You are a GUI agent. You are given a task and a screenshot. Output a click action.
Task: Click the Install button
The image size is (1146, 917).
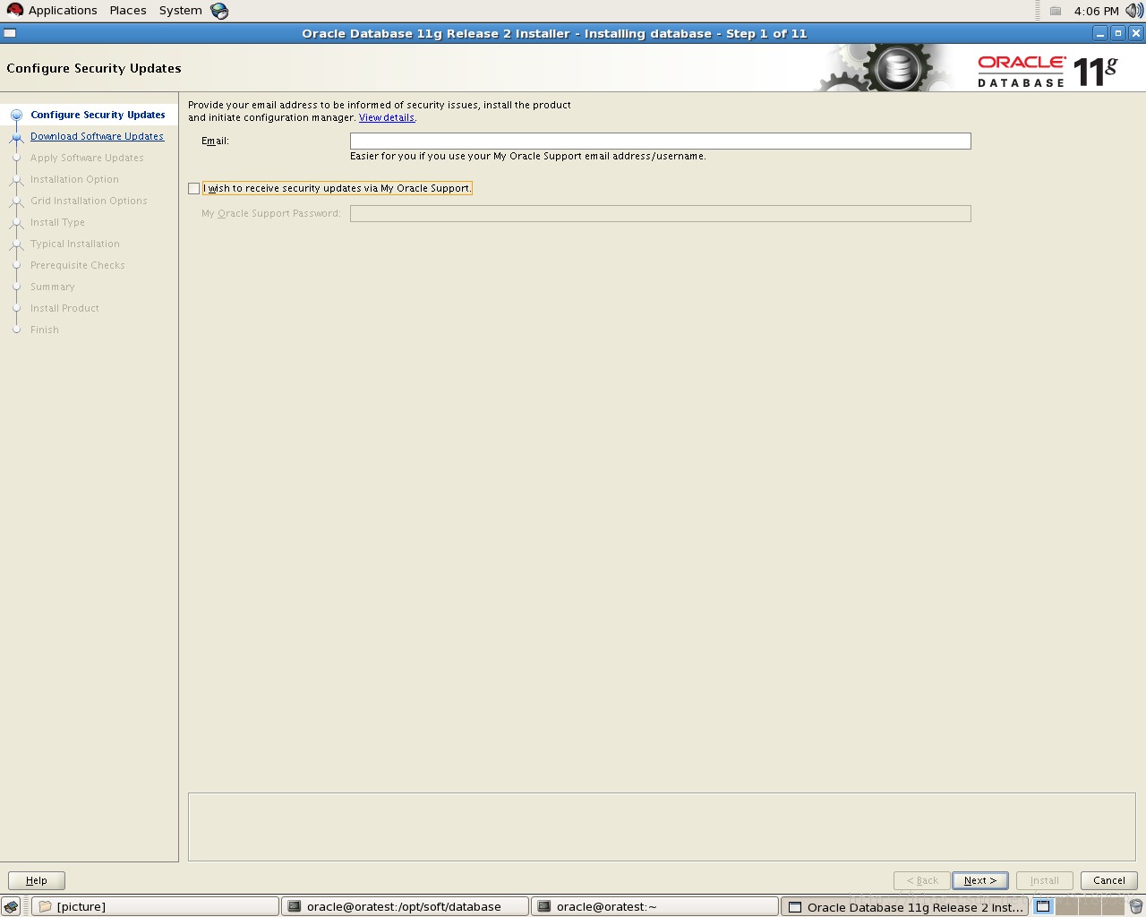[1045, 880]
